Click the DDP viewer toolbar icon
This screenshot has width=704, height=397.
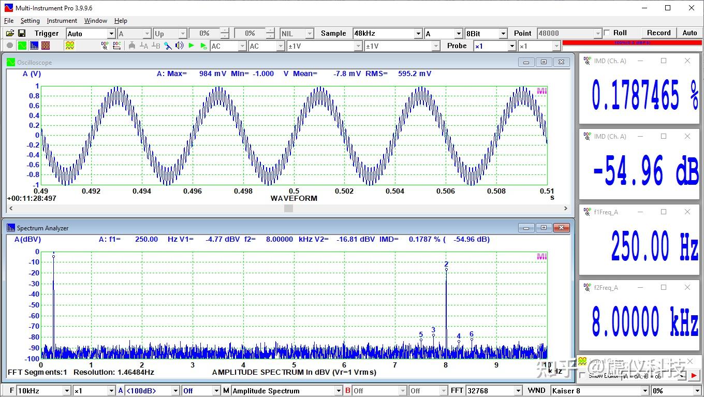105,46
